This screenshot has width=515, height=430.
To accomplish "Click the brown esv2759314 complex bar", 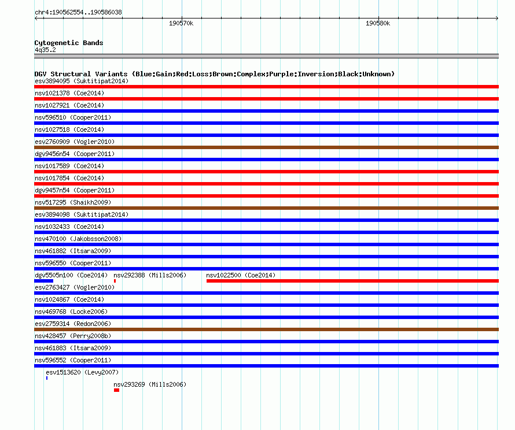I will pos(266,329).
